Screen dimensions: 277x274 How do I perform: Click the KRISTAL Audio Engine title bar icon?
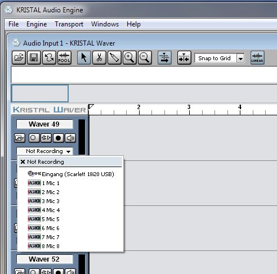coord(8,10)
